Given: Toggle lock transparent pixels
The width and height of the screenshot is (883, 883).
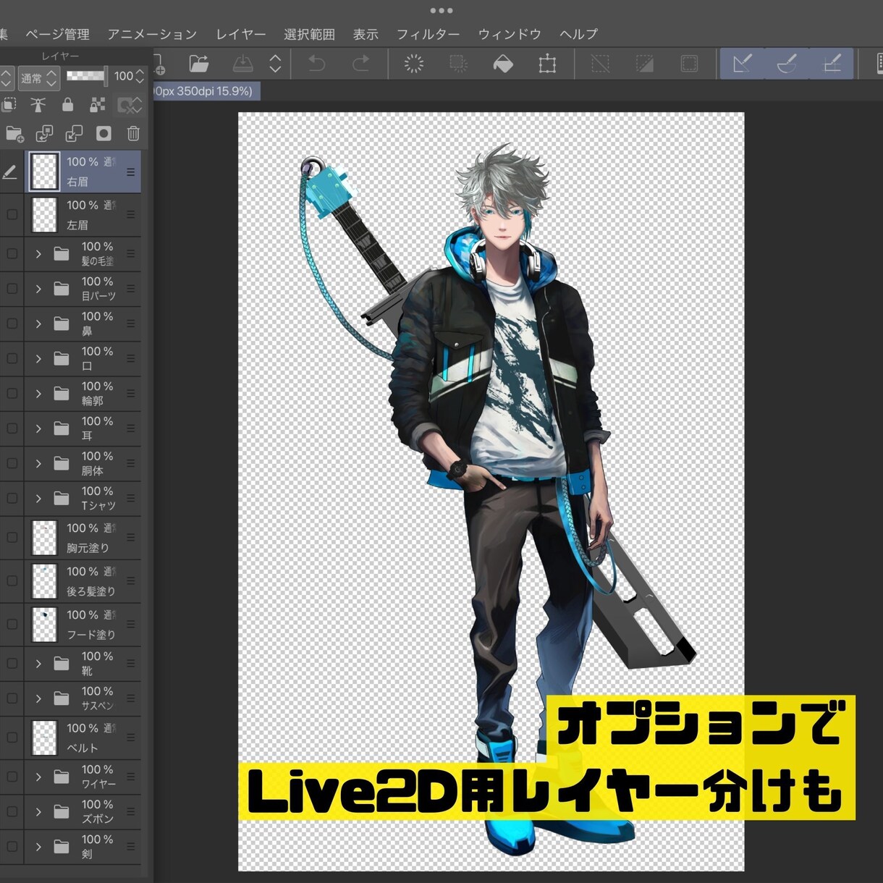Looking at the screenshot, I should (x=97, y=106).
